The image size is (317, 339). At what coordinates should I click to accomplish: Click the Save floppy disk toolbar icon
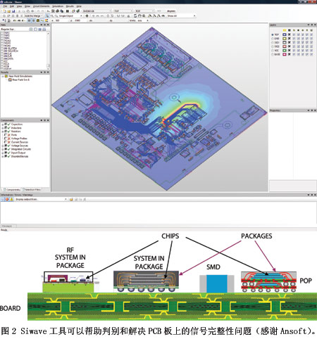pos(13,11)
